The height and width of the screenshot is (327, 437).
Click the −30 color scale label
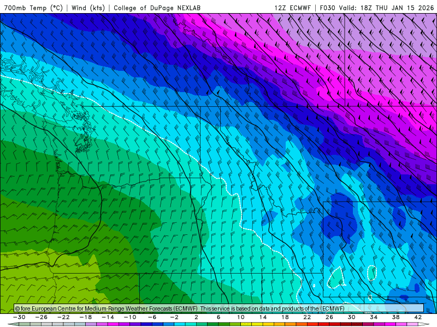19,317
